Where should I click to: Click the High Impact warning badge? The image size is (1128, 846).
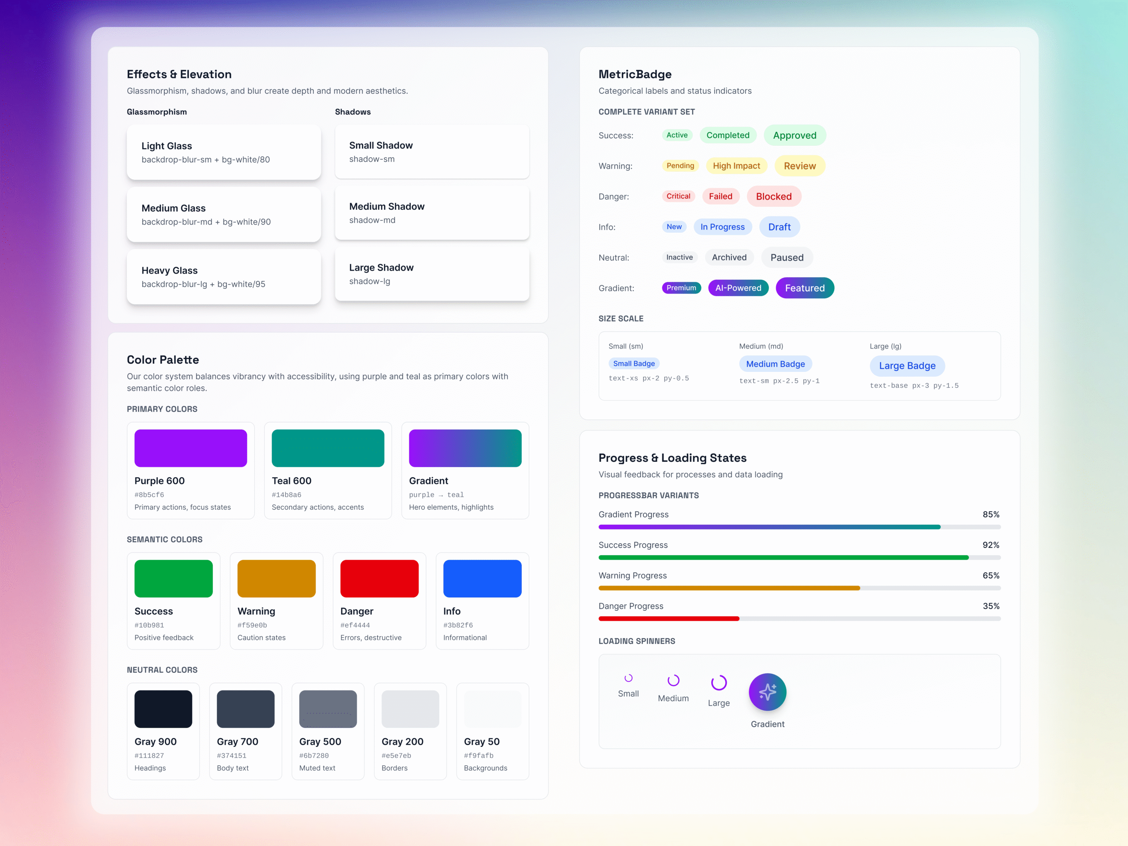[736, 166]
